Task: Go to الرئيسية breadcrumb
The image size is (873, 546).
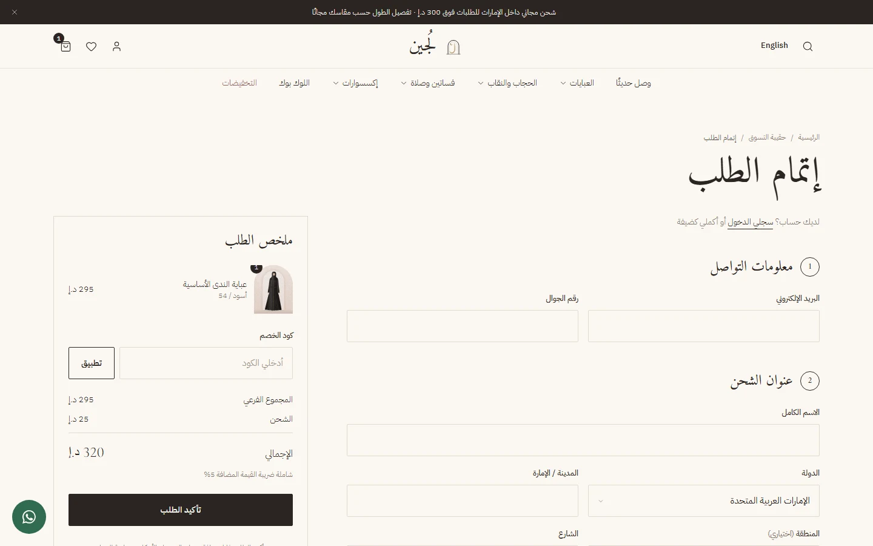Action: (809, 138)
